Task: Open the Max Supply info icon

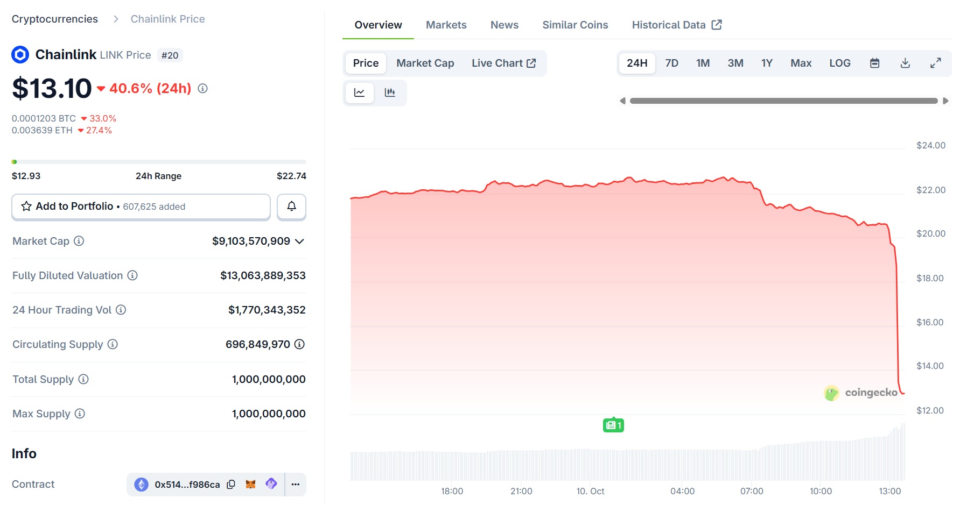Action: point(80,414)
